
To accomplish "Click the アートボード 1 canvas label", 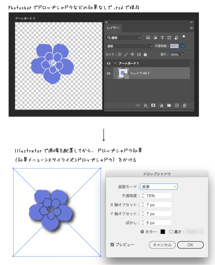I will coord(25,18).
